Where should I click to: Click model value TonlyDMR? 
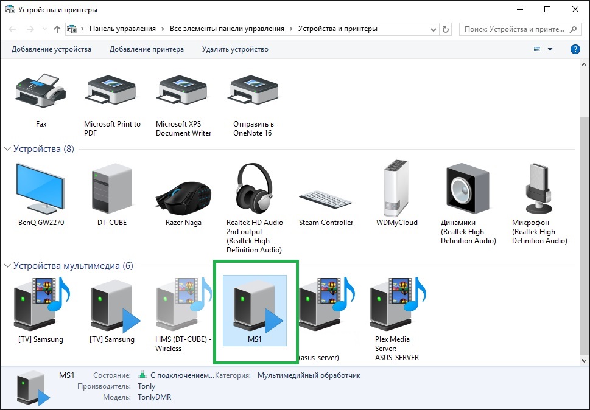pyautogui.click(x=154, y=397)
